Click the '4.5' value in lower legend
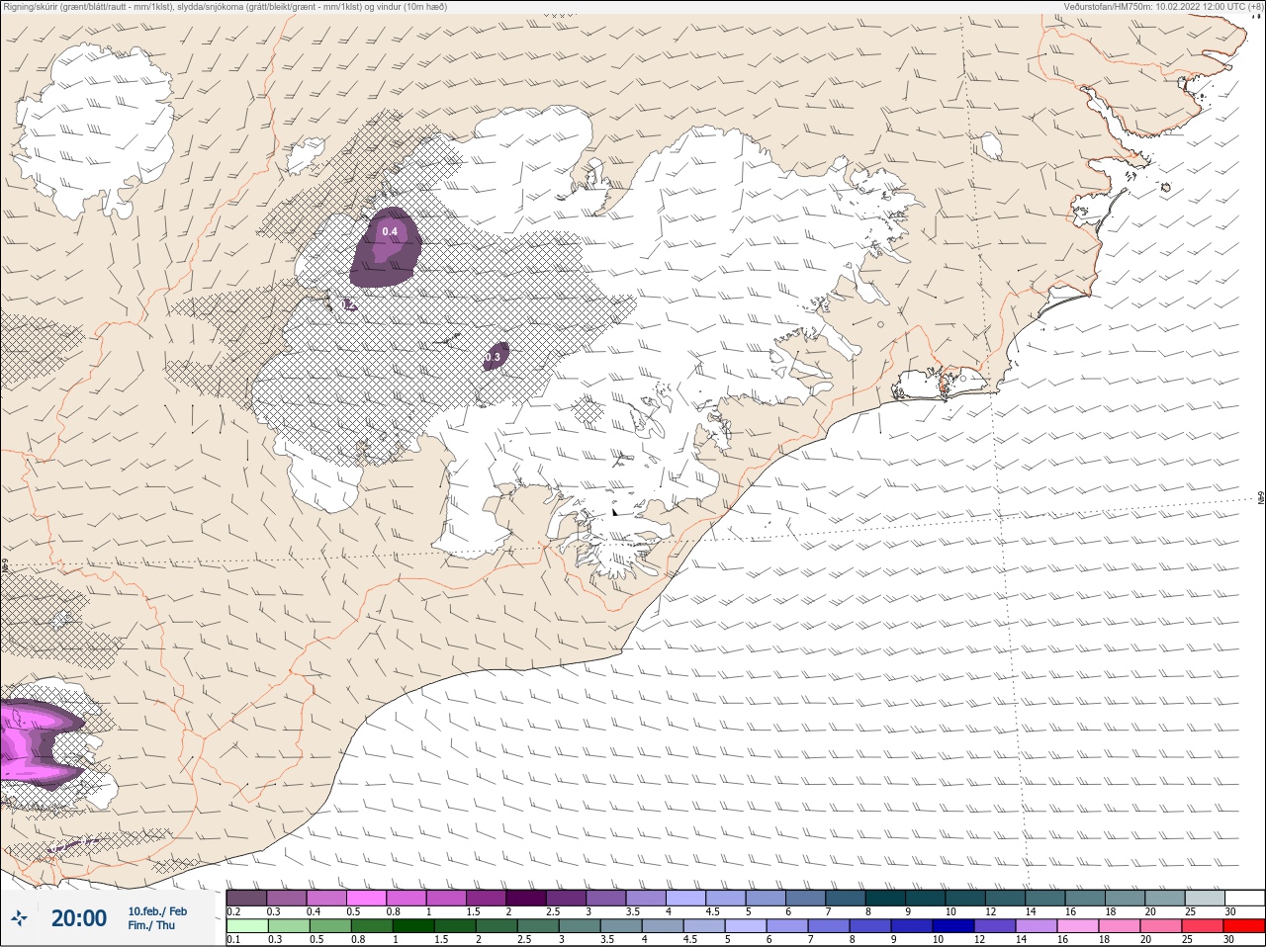 click(690, 938)
